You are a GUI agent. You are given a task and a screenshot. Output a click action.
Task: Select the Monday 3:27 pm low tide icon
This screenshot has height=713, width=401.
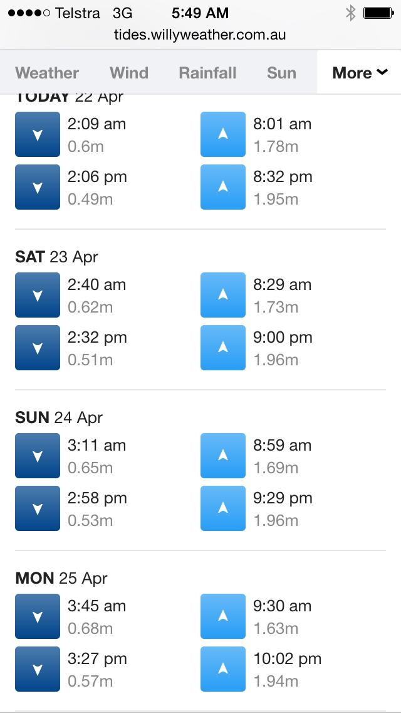38,669
